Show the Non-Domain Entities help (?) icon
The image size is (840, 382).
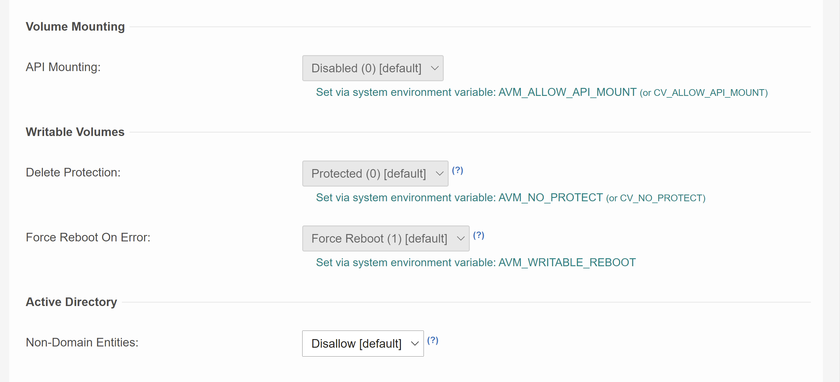432,340
